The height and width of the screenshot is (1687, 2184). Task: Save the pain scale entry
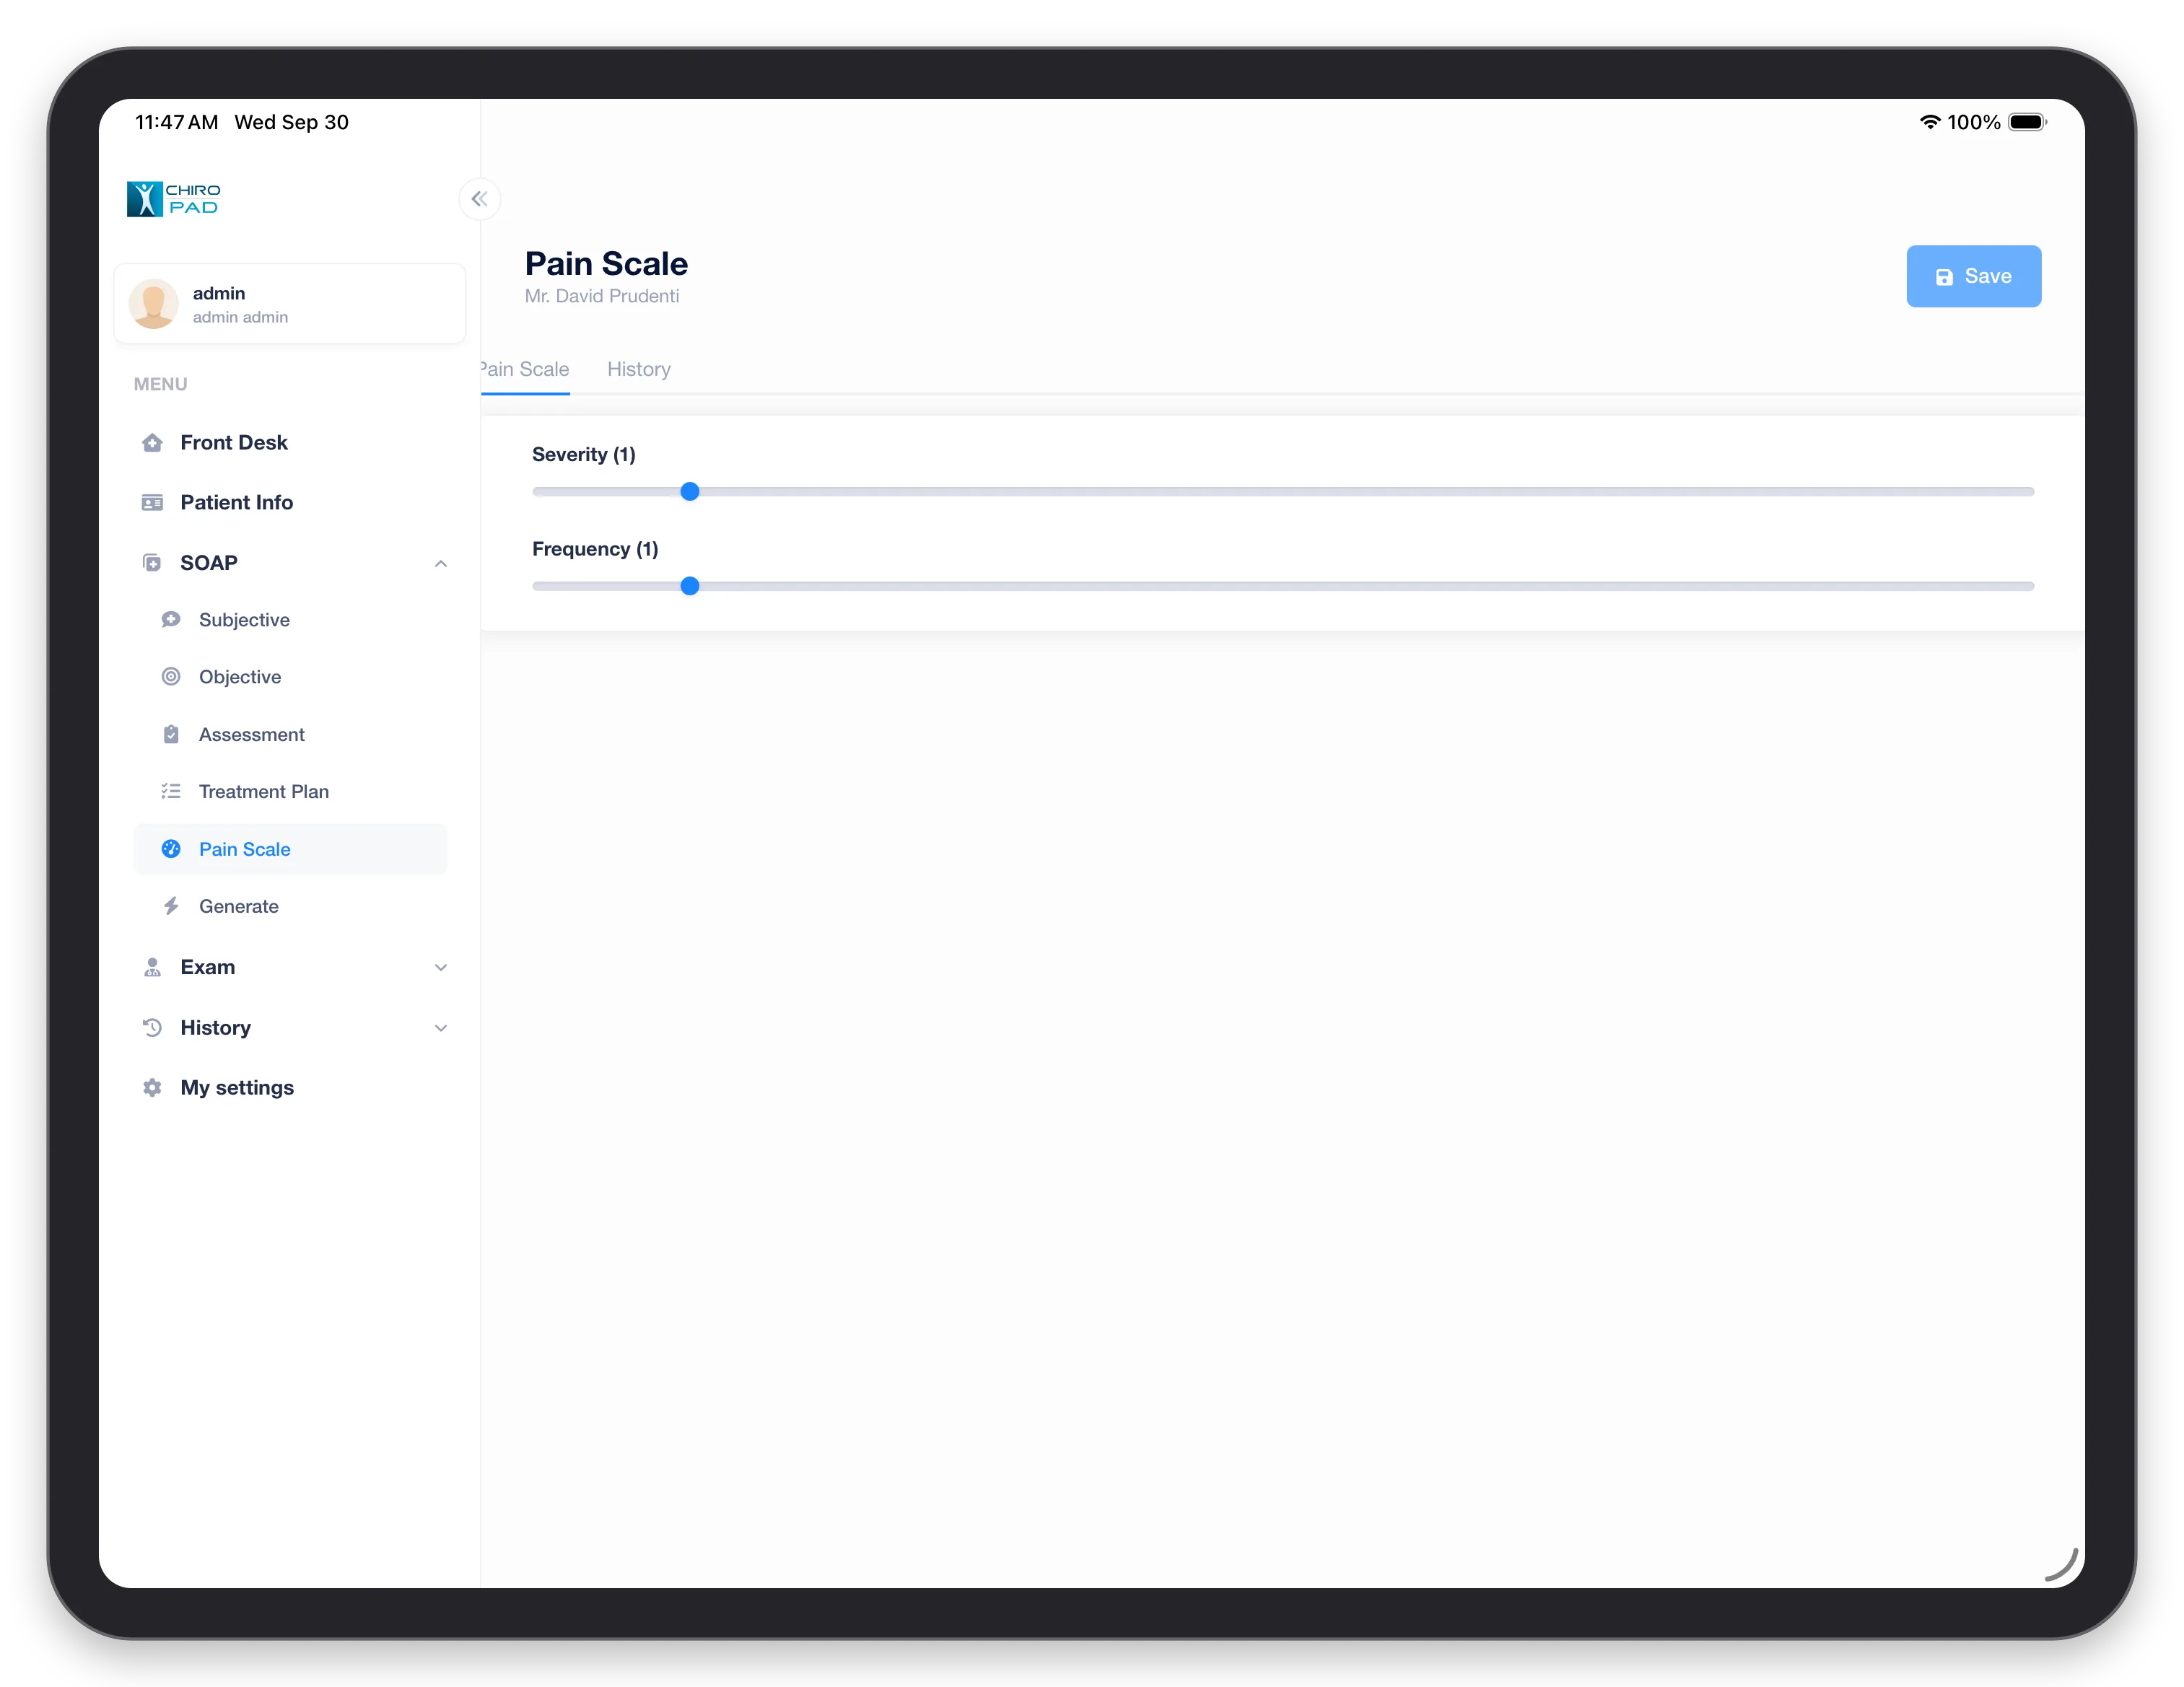pyautogui.click(x=1973, y=277)
